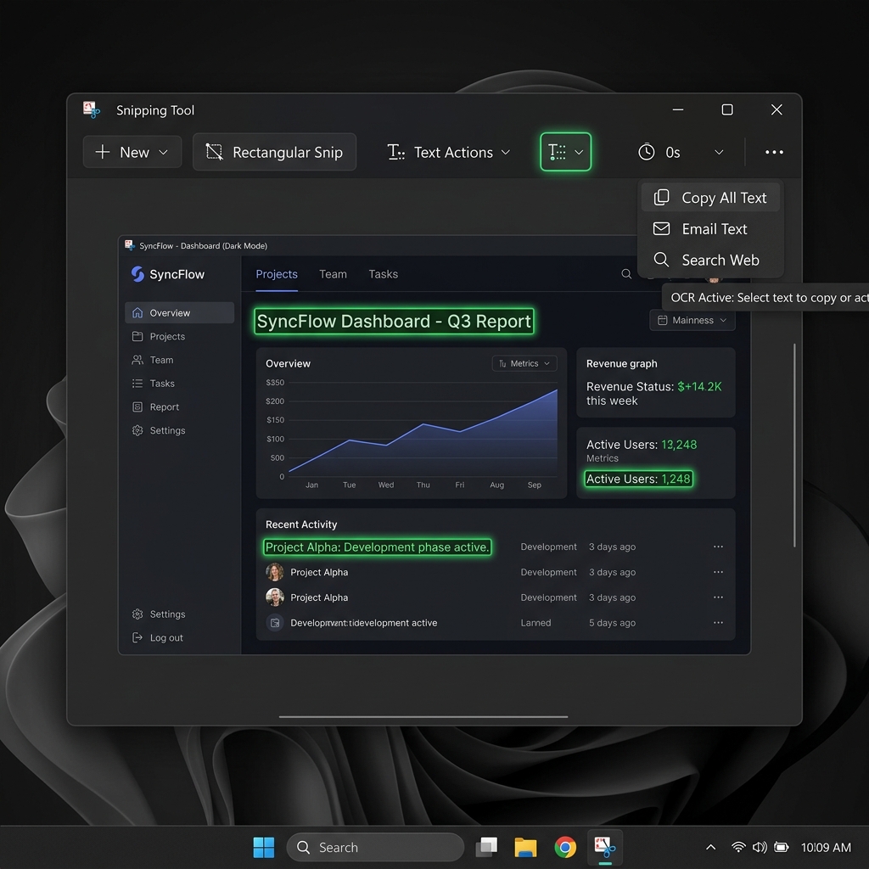Open more options for Project Alpha man-avatar row
The image size is (869, 869).
718,597
